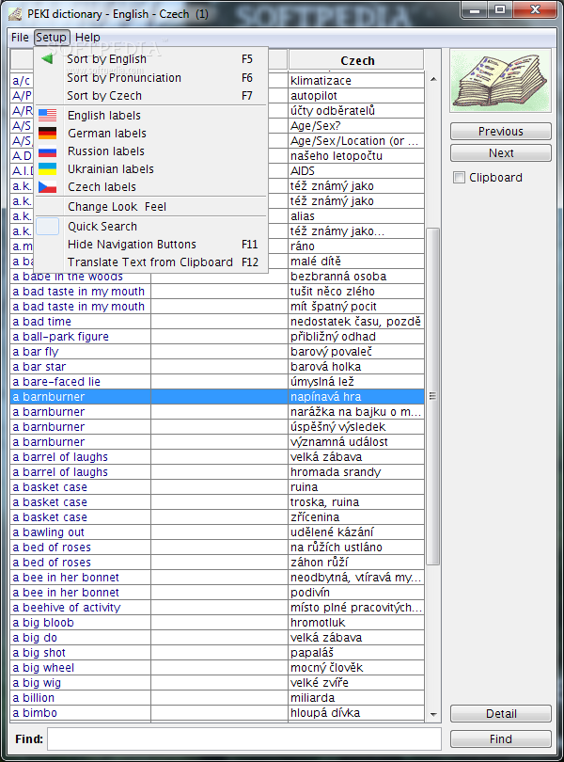564x762 pixels.
Task: Select the row 'a bare-faced lie'
Action: [217, 382]
